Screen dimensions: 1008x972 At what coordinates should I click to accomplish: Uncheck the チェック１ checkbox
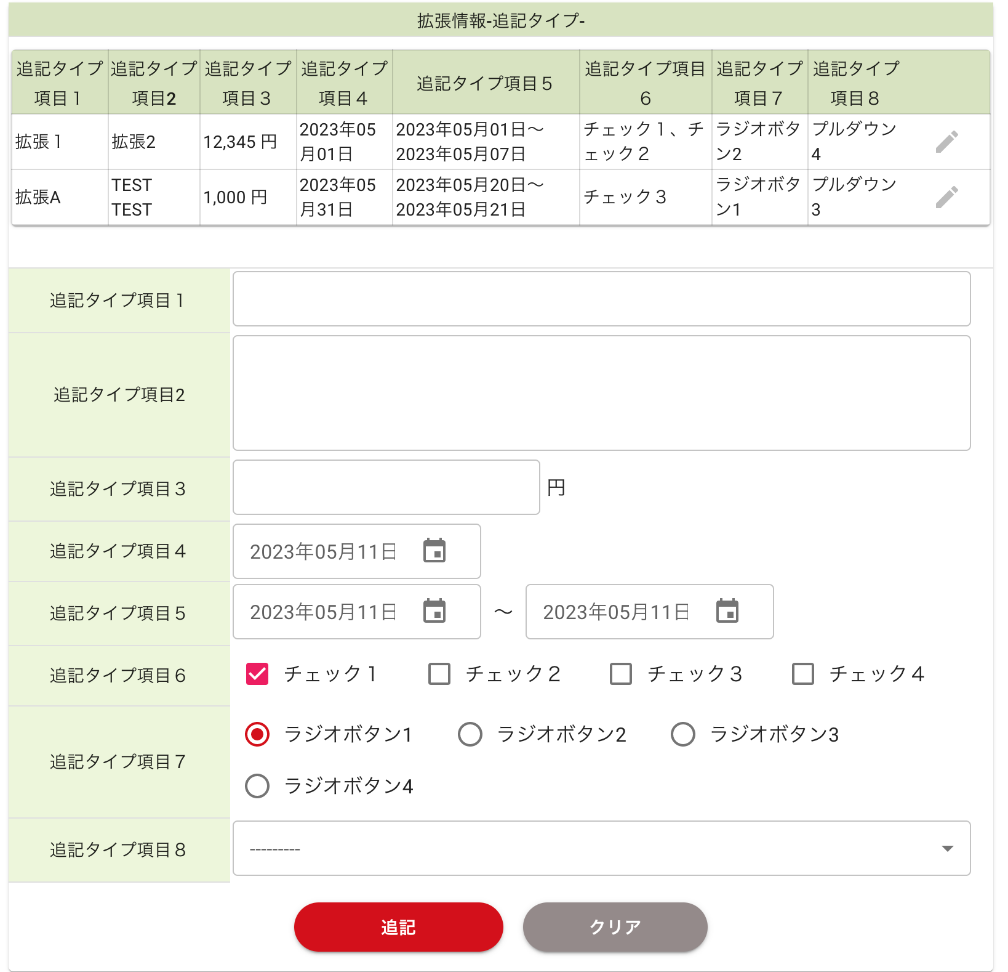coord(257,674)
